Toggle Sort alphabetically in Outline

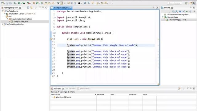coord(177,12)
